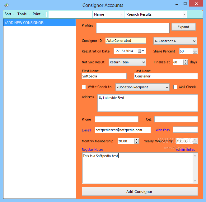Image resolution: width=206 pixels, height=202 pixels.
Task: Expand the Name search-field dropdown
Action: pos(122,14)
